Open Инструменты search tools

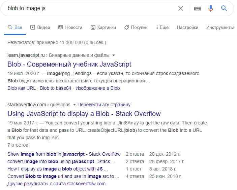[220, 28]
